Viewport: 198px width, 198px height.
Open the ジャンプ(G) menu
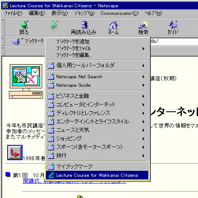(x=84, y=13)
